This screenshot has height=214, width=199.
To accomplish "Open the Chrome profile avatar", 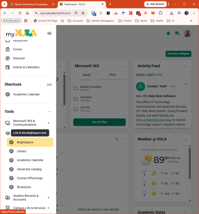I will click(x=187, y=13).
